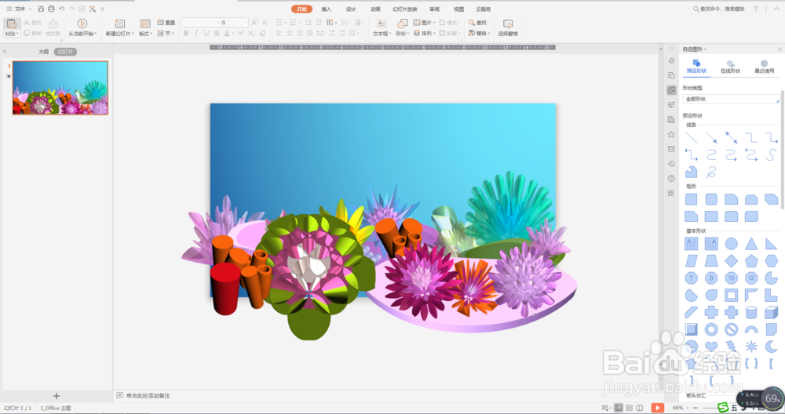Click the history clock sidebar icon
This screenshot has width=785, height=414.
point(671,164)
